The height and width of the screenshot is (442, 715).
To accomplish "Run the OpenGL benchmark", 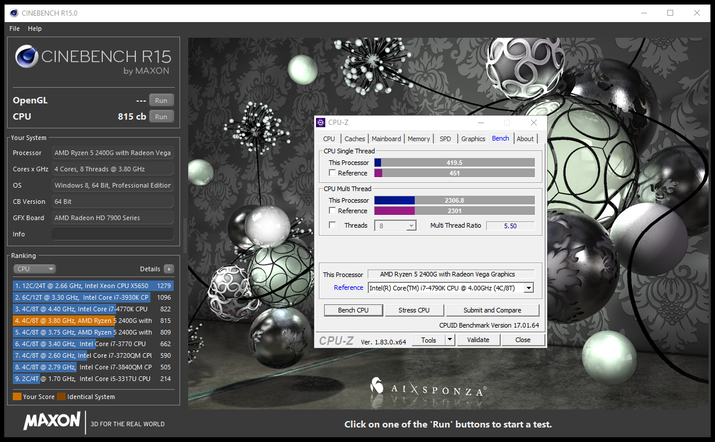I will click(161, 100).
